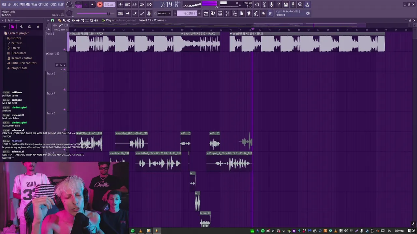Toggle the red record button
This screenshot has height=234, width=417.
coord(100,5)
